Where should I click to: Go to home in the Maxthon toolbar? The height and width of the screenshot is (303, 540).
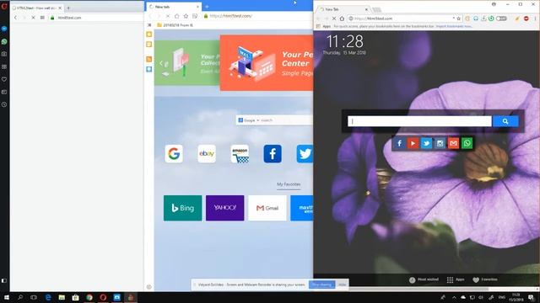[x=176, y=16]
